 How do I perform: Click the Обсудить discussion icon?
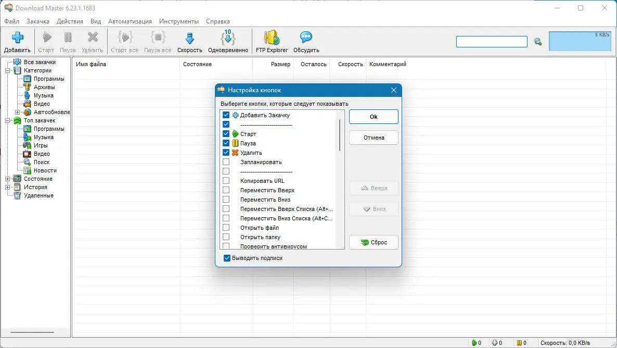306,41
